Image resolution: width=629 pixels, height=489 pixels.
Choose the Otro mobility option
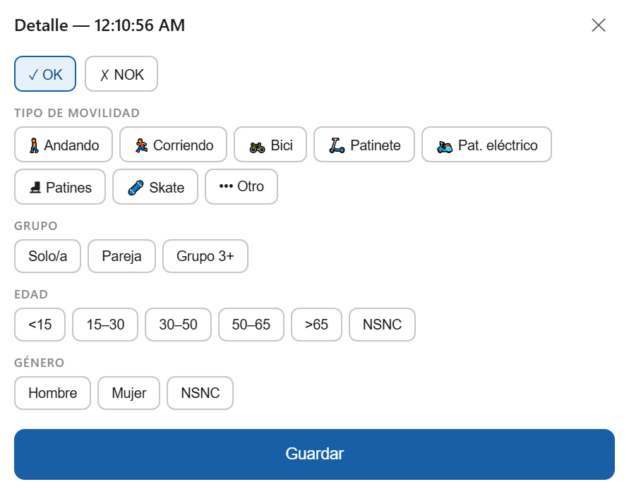point(241,187)
